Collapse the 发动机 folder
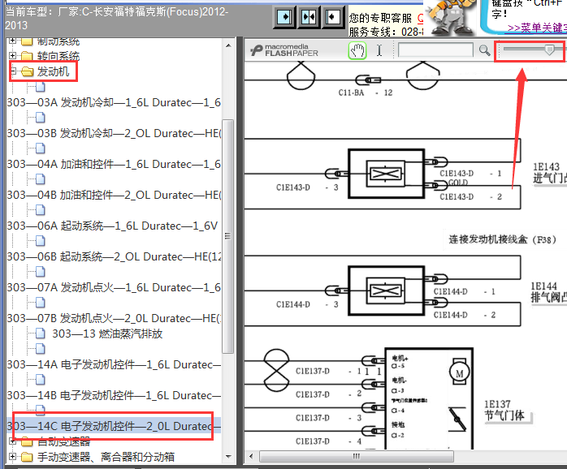567x469 pixels. pyautogui.click(x=13, y=71)
